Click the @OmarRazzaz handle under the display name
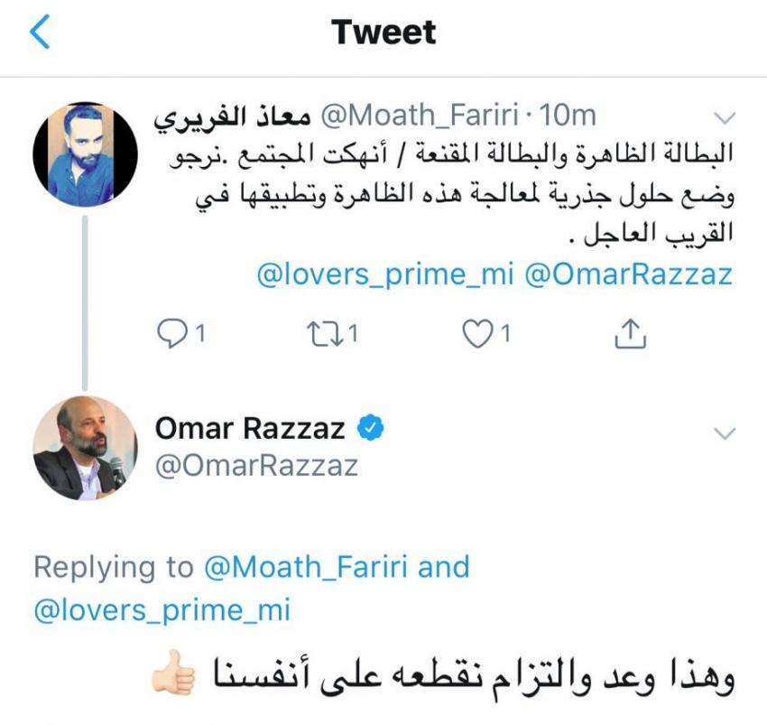This screenshot has width=767, height=725. point(257,465)
